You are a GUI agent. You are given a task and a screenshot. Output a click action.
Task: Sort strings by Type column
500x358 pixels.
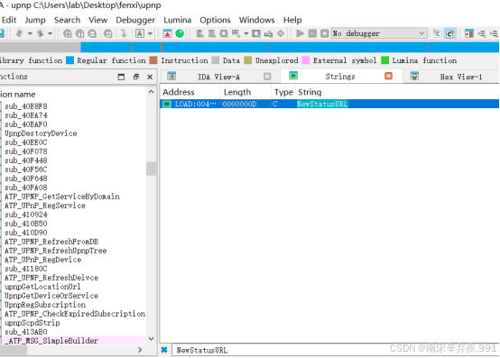point(283,92)
